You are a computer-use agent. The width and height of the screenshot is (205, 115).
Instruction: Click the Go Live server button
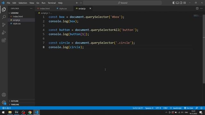pyautogui.click(x=189, y=108)
